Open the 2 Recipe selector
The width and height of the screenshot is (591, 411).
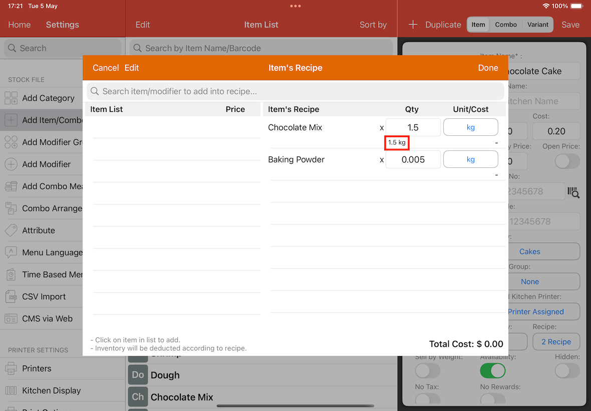pos(556,342)
